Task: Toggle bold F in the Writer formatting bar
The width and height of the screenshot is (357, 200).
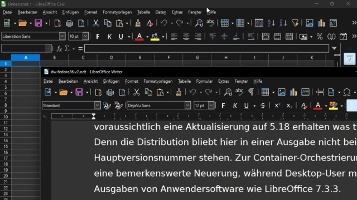Action: [x=223, y=106]
